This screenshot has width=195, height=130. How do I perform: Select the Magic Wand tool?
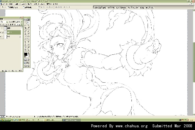pyautogui.click(x=28, y=25)
